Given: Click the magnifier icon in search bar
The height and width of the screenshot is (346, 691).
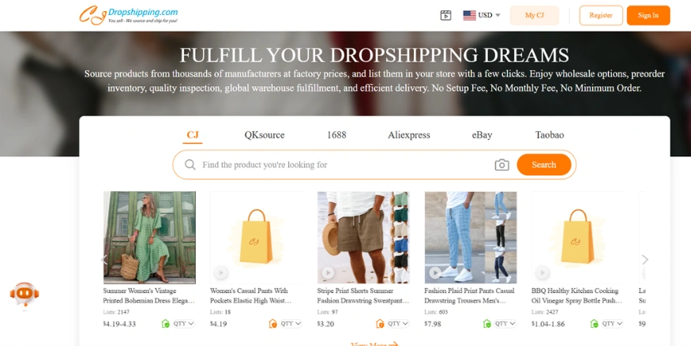Looking at the screenshot, I should (x=190, y=165).
